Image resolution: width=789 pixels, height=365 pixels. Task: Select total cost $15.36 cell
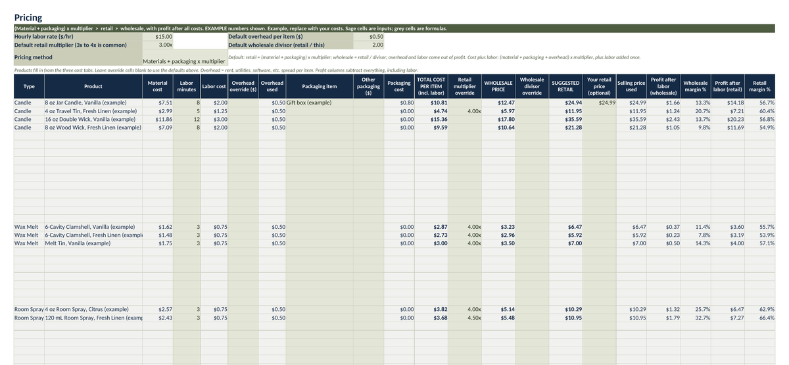(x=431, y=120)
